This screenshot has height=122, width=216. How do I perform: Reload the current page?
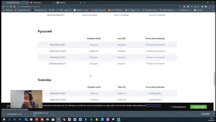pos(11,6)
